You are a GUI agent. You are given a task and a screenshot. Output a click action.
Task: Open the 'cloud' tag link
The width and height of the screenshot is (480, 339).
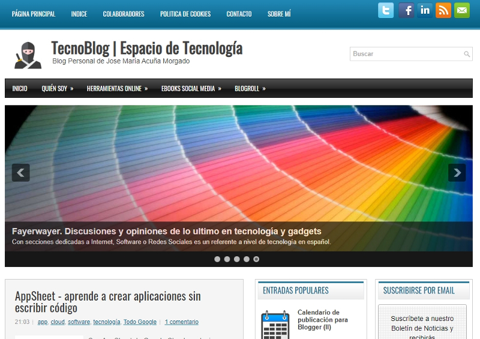click(x=58, y=322)
